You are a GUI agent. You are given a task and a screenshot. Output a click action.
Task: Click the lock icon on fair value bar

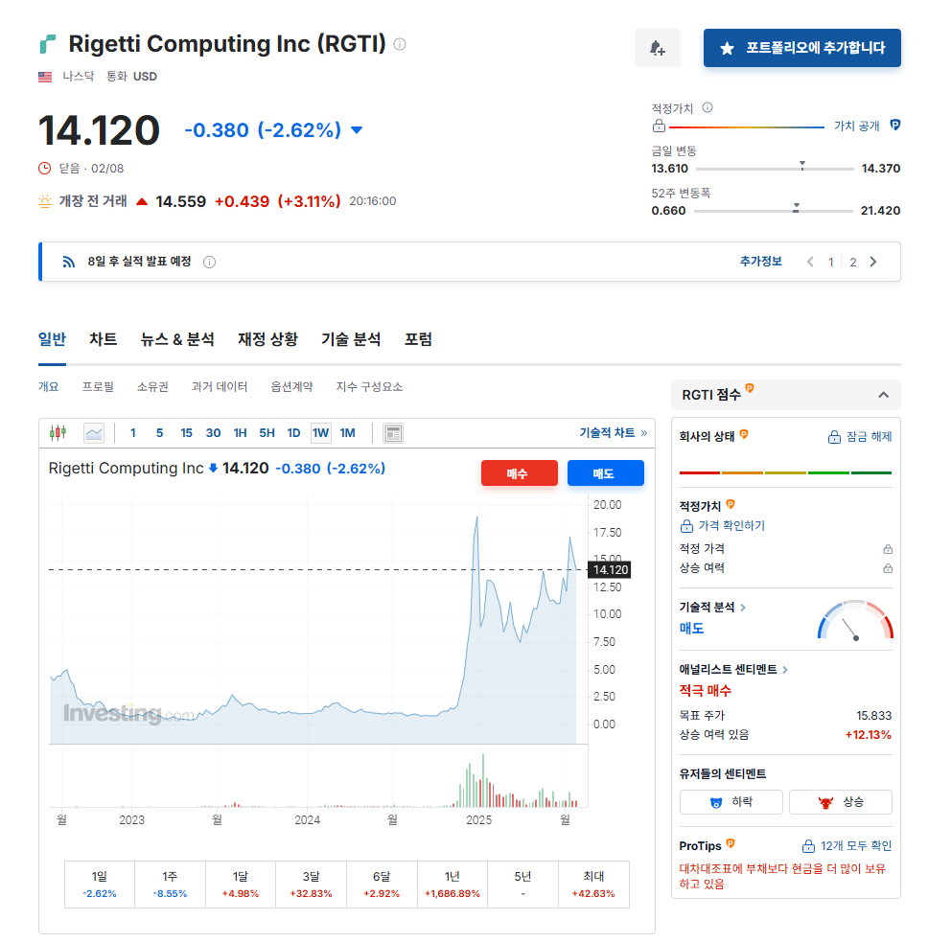[659, 126]
